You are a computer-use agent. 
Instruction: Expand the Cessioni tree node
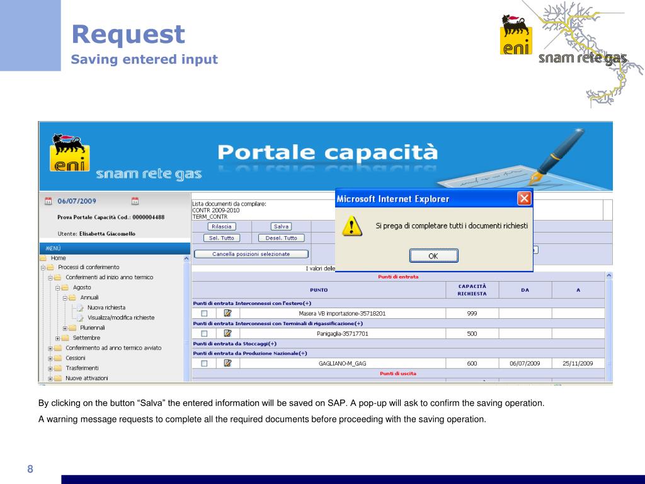[x=50, y=359]
